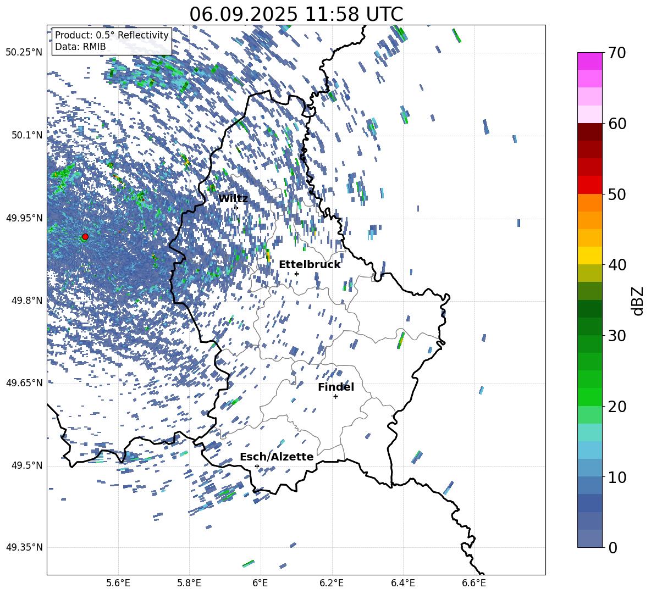This screenshot has height=594, width=651.
Task: Click the Findel location cross marker
Action: pos(335,397)
